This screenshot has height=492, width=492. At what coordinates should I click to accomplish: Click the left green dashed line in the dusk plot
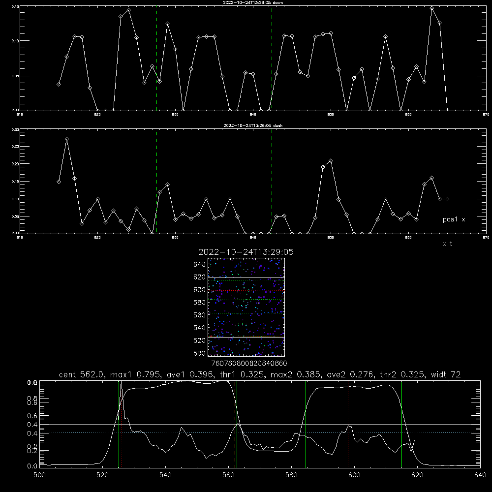point(156,182)
